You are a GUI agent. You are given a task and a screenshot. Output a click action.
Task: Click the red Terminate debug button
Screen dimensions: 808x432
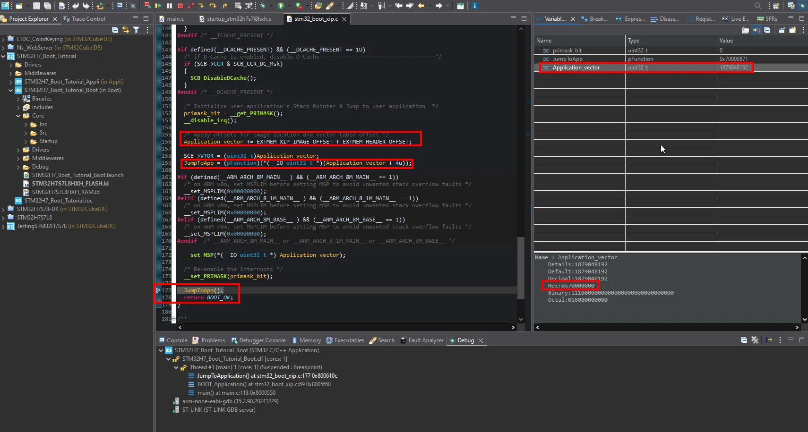[180, 6]
